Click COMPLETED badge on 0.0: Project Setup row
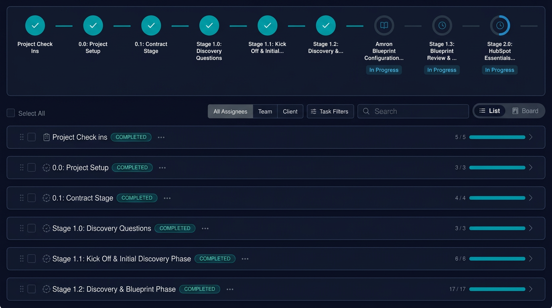Image resolution: width=552 pixels, height=308 pixels. tap(132, 168)
